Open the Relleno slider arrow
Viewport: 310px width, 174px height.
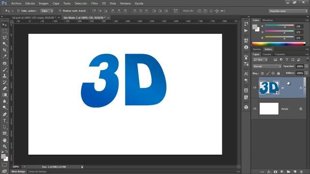(307, 73)
